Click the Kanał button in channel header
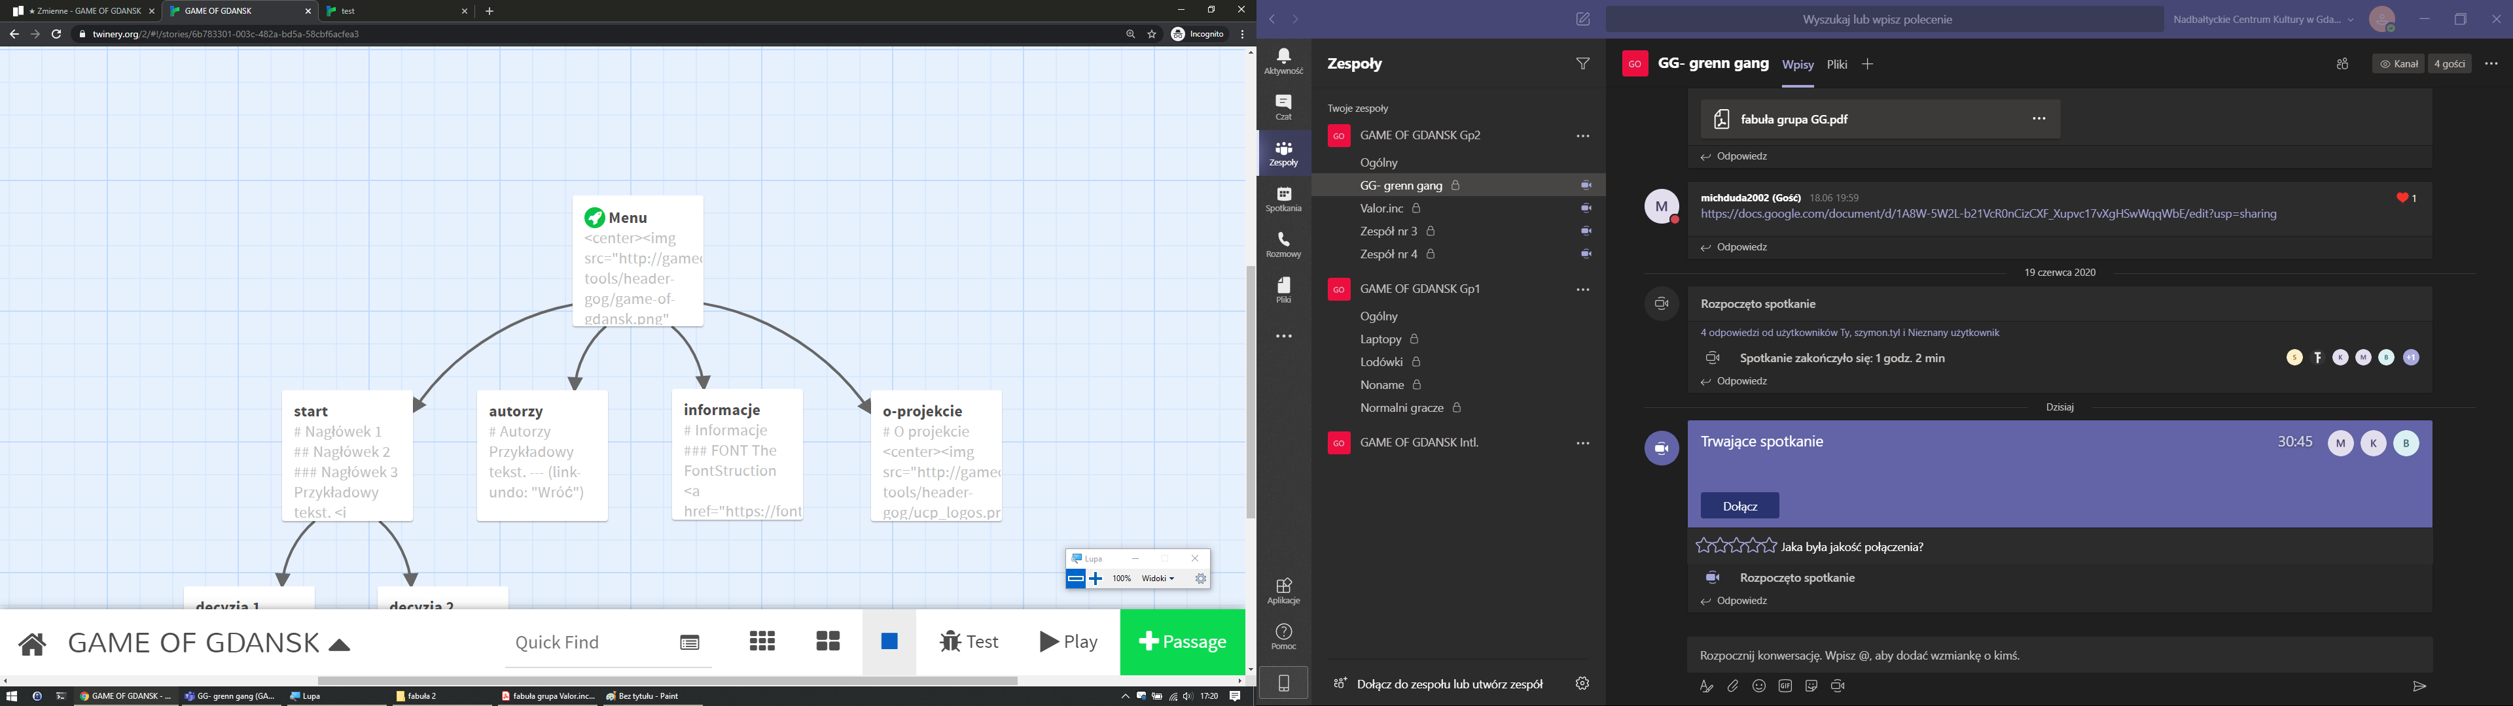The width and height of the screenshot is (2513, 706). click(x=2398, y=64)
